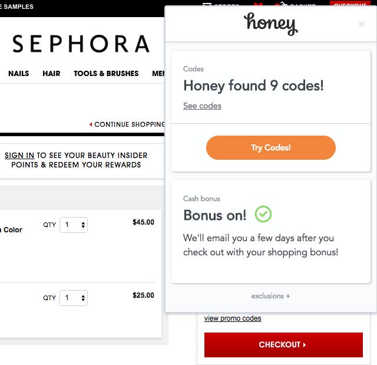Viewport: 377px width, 365px height.
Task: Click the SIGN IN link
Action: (19, 156)
